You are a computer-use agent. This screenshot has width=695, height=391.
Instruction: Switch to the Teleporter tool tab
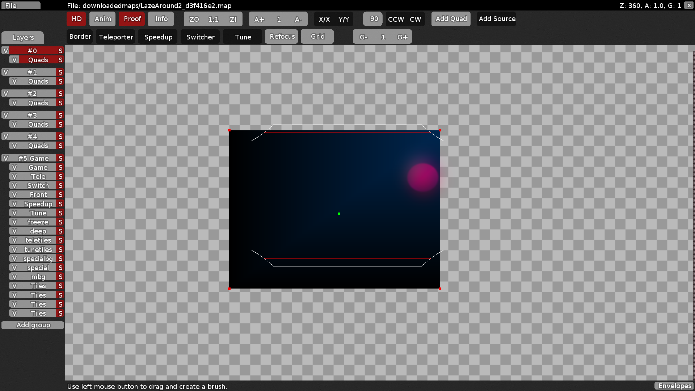(x=115, y=37)
